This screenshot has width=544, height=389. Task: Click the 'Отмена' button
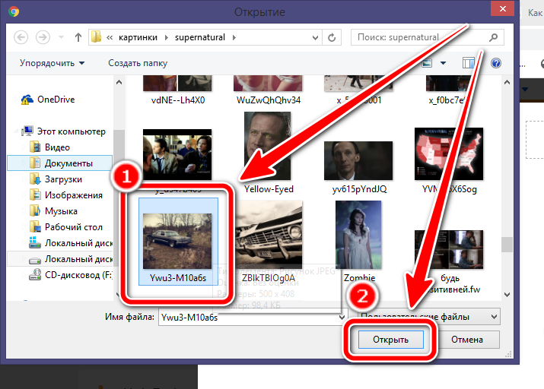466,340
